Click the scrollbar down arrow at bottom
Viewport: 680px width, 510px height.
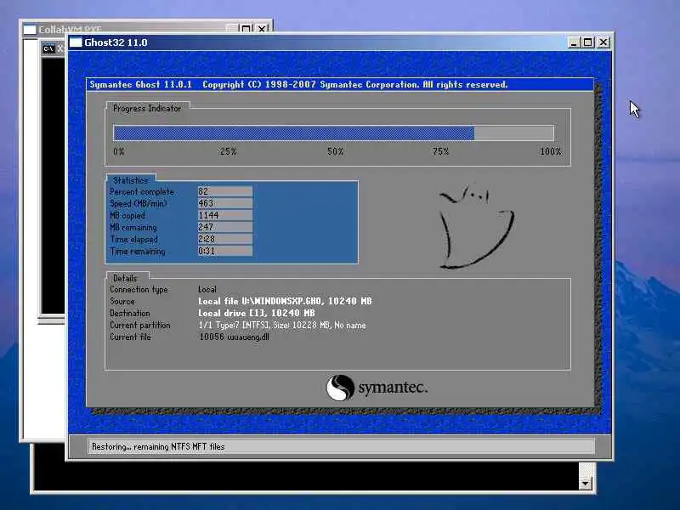[586, 483]
